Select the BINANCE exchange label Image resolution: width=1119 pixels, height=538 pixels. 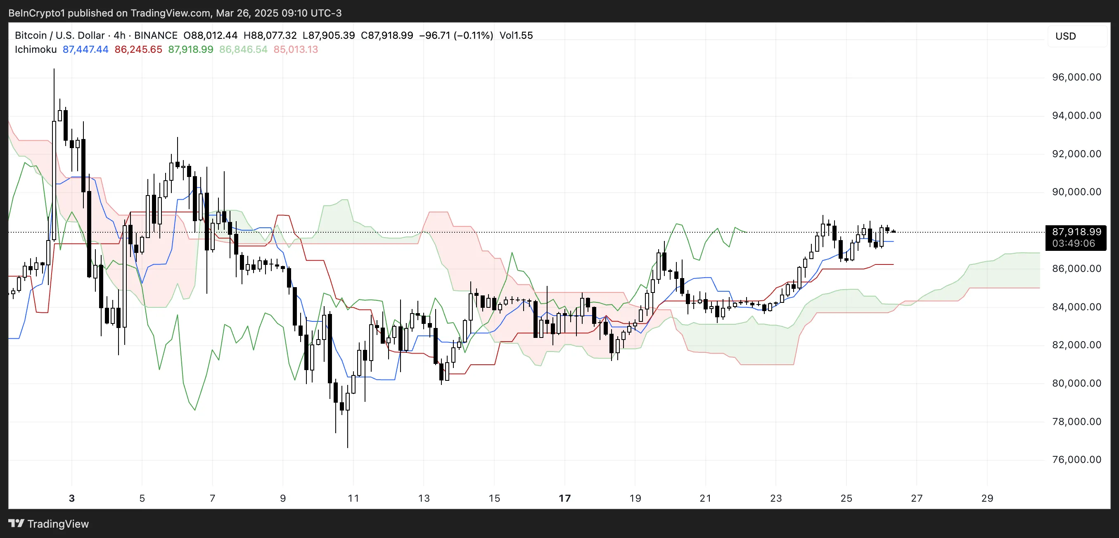pos(155,35)
